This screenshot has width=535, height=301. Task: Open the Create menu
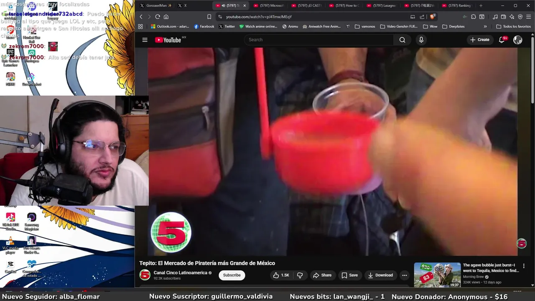tap(480, 40)
